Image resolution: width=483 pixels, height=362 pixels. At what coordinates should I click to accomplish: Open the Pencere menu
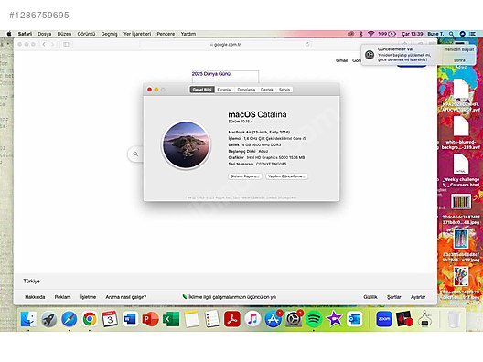[166, 34]
